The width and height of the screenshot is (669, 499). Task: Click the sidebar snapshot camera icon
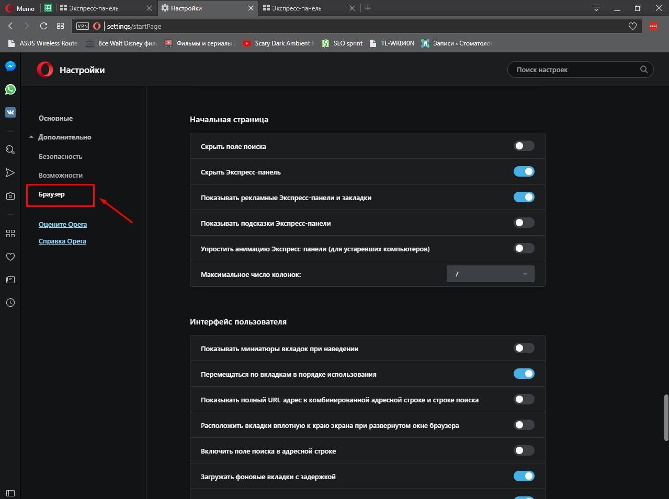click(x=10, y=196)
